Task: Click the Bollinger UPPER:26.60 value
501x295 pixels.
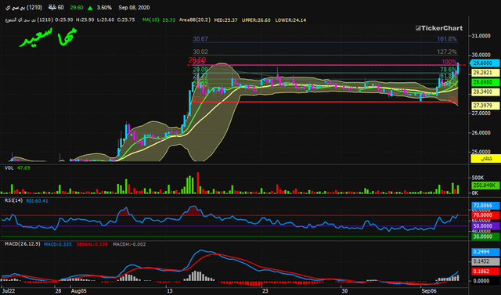Action: [x=256, y=20]
